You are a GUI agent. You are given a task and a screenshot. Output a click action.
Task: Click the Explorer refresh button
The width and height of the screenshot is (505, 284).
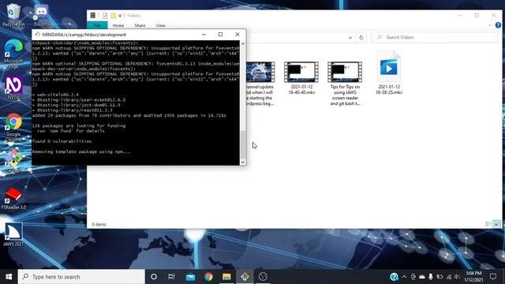(361, 38)
